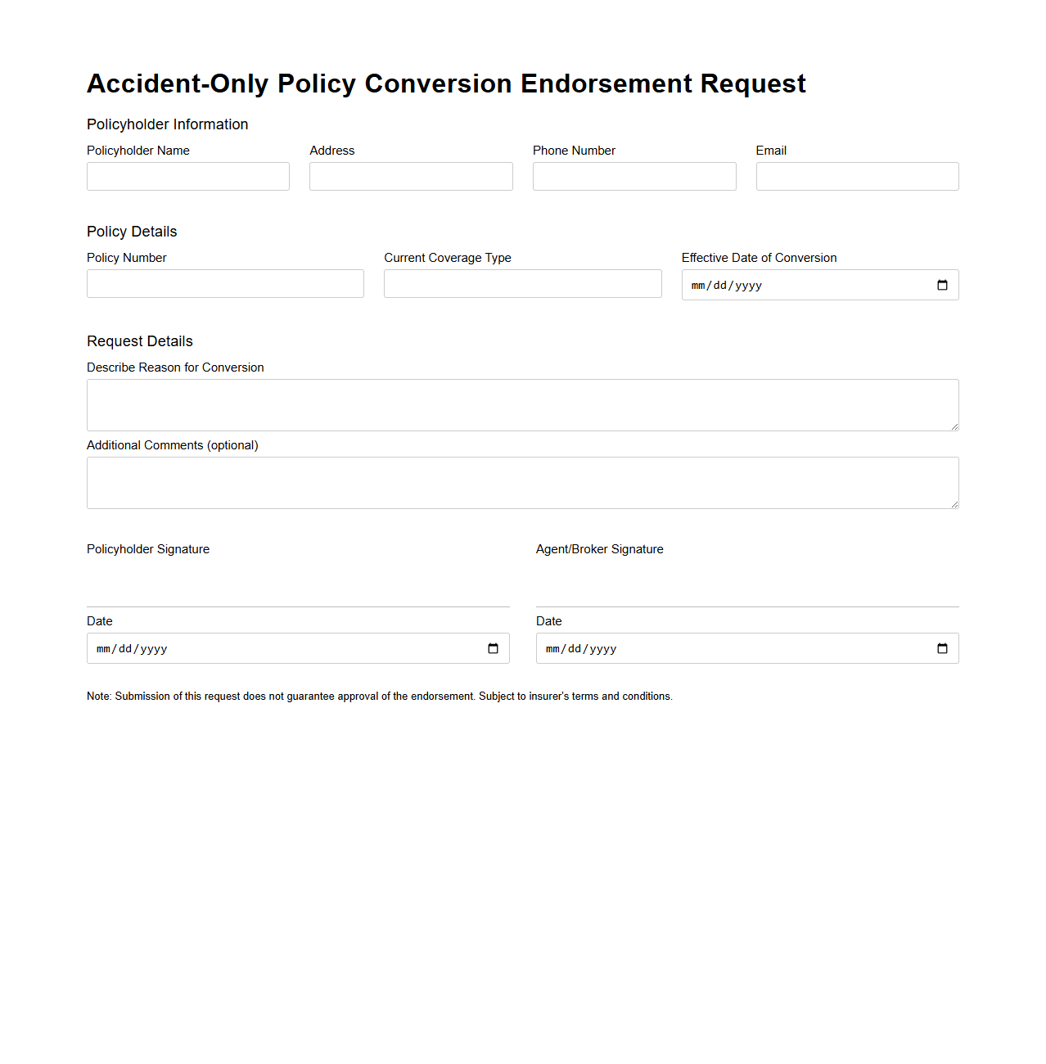The height and width of the screenshot is (1064, 1046).
Task: Click the Policyholder Signature line
Action: [x=298, y=606]
